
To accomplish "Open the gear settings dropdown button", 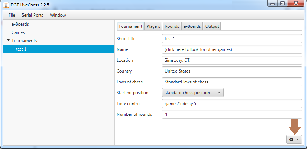I will pyautogui.click(x=294, y=139).
